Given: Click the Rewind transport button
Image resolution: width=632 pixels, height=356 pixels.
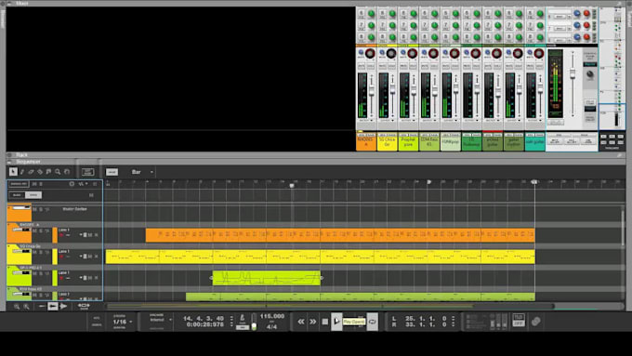Looking at the screenshot, I should [301, 322].
